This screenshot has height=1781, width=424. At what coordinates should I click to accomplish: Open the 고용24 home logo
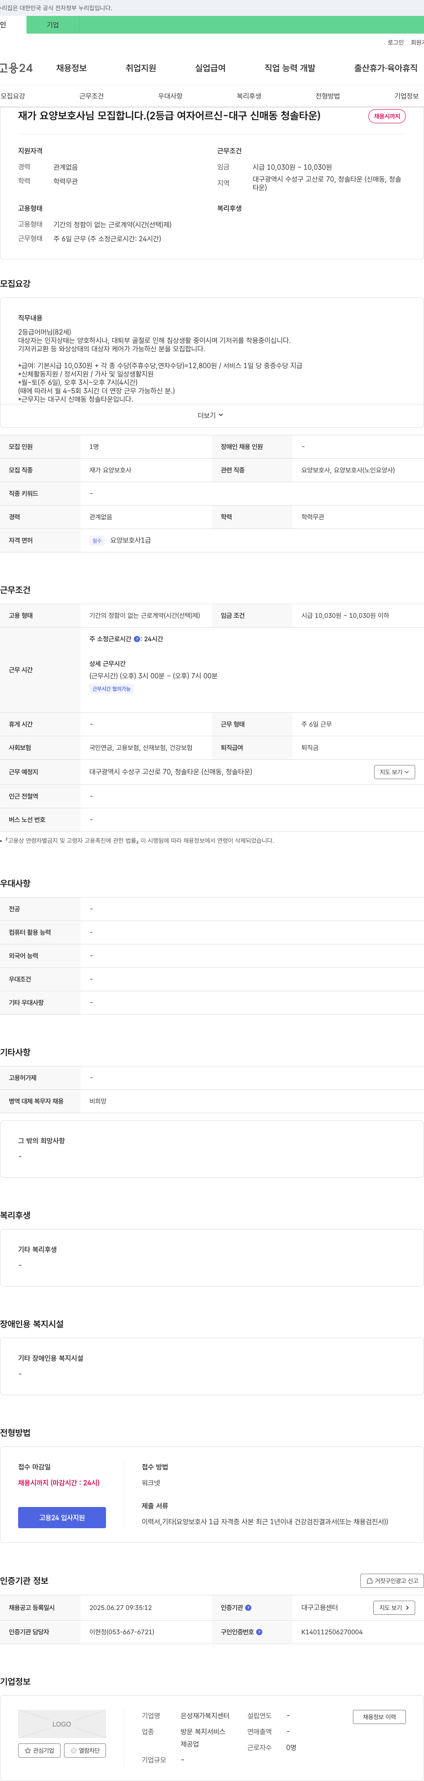pos(16,68)
